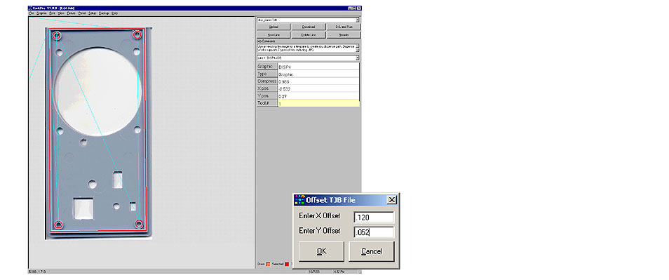
Task: Select the Graphic value DISP4 cell
Action: pos(318,67)
